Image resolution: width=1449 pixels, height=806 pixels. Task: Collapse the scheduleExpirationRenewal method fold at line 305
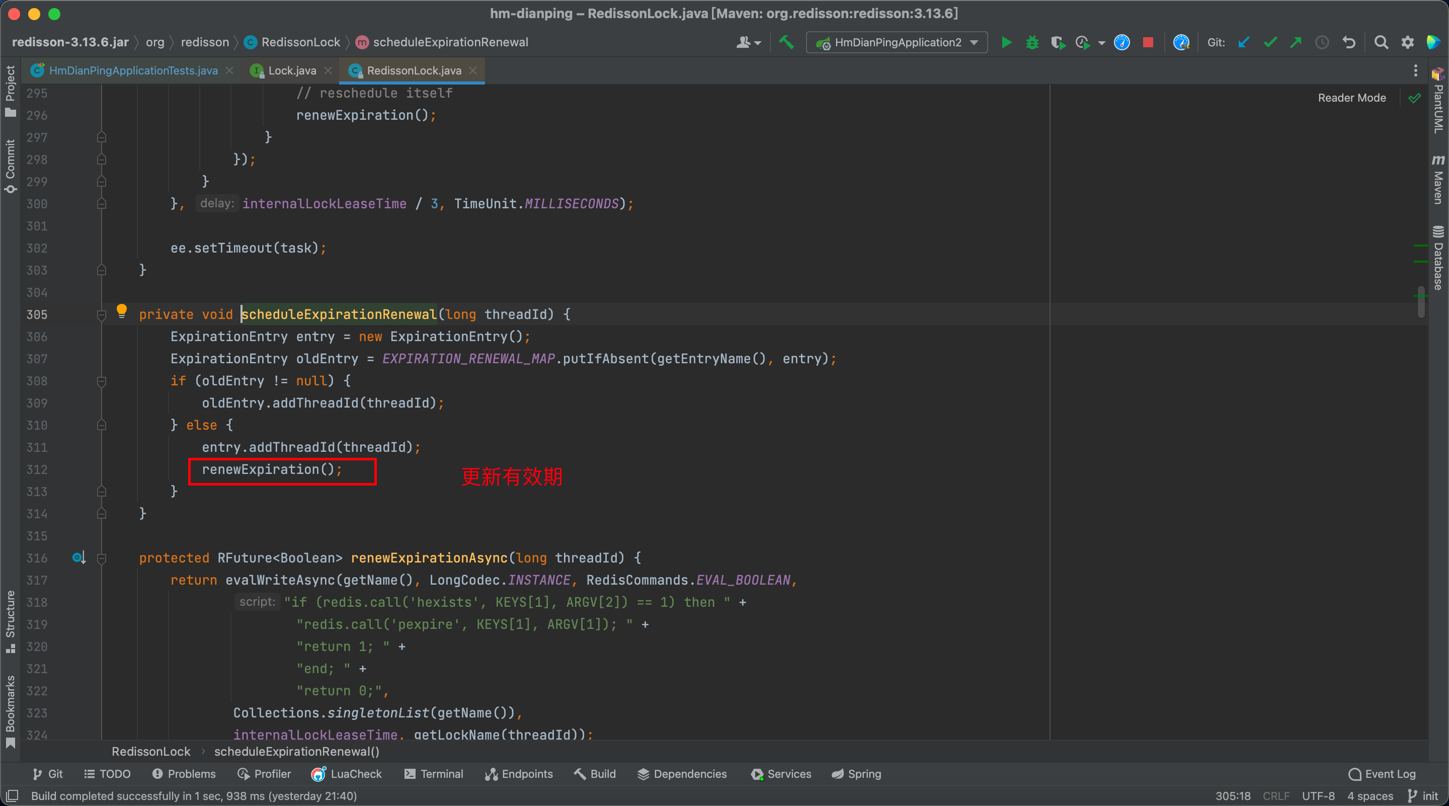(x=102, y=315)
